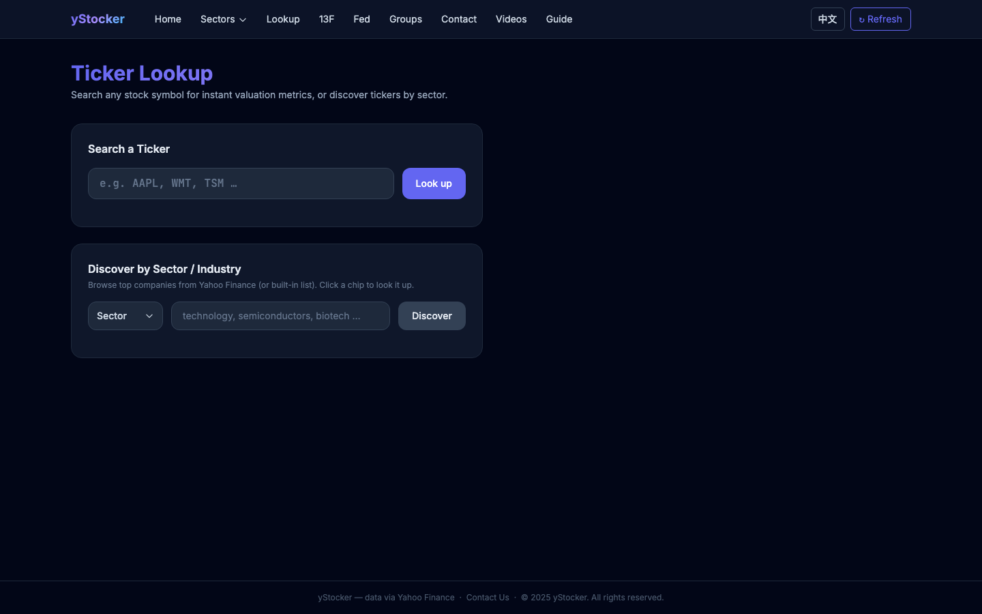Expand the Sectors navigation dropdown
Image resolution: width=982 pixels, height=614 pixels.
coord(223,19)
